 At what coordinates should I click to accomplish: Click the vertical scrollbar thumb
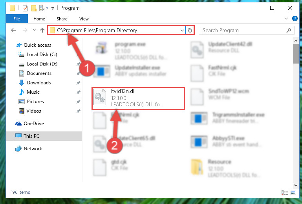click(x=296, y=54)
